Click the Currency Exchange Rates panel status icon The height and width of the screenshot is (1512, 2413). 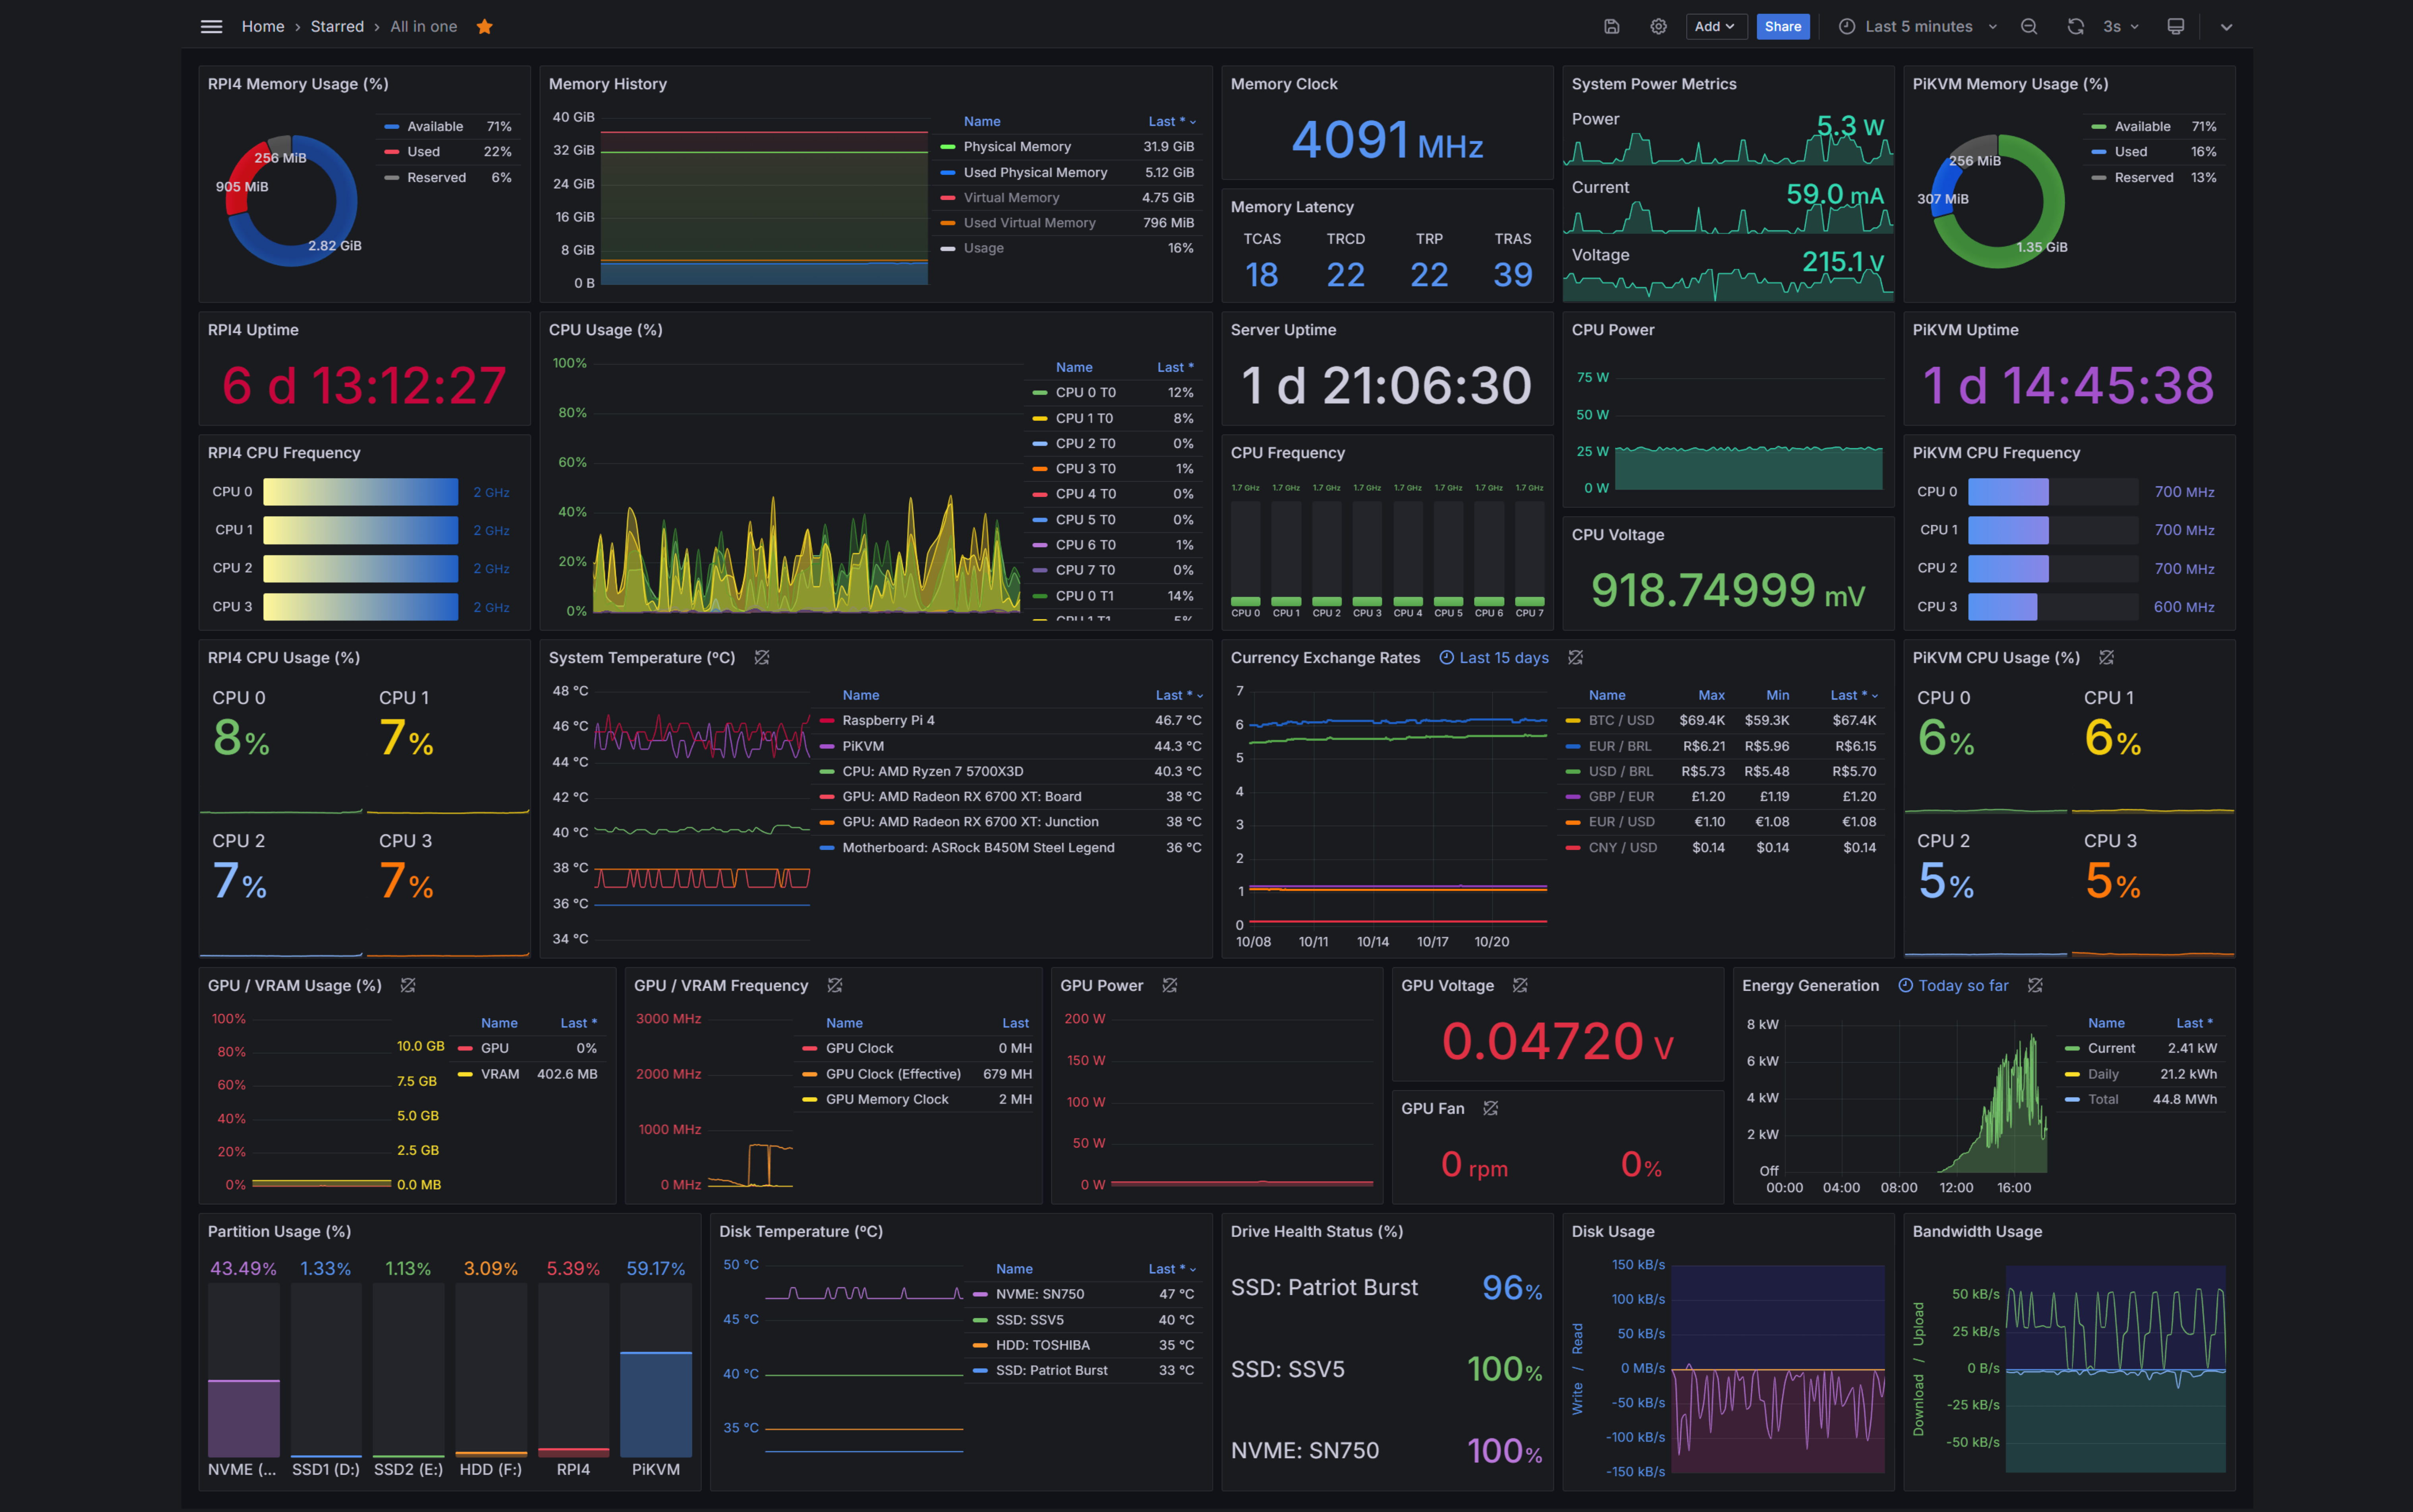pos(1576,657)
